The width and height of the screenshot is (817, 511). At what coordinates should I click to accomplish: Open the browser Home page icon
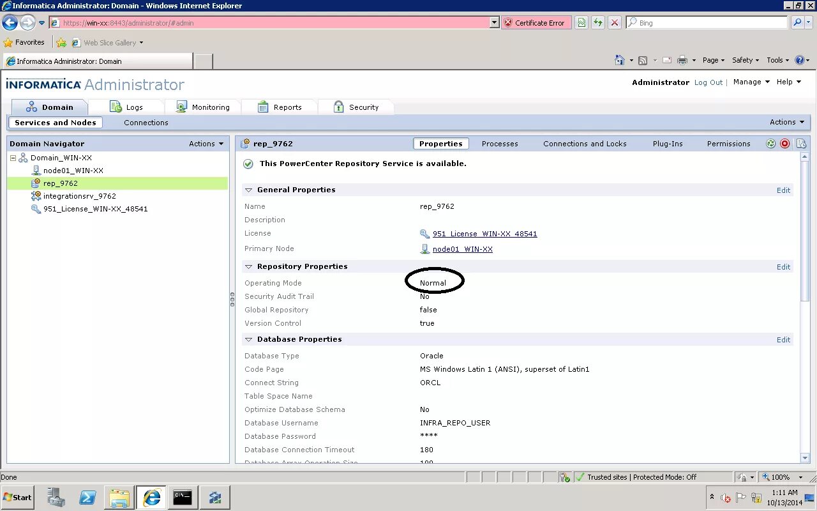(620, 60)
